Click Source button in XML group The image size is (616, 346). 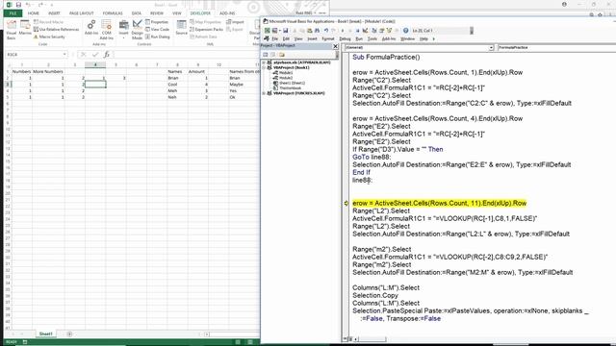(182, 28)
